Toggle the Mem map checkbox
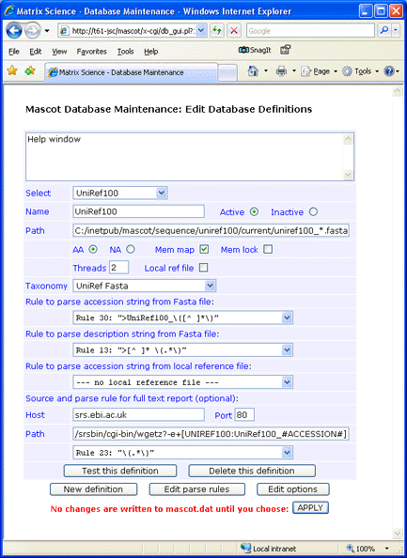The image size is (407, 558). point(204,249)
